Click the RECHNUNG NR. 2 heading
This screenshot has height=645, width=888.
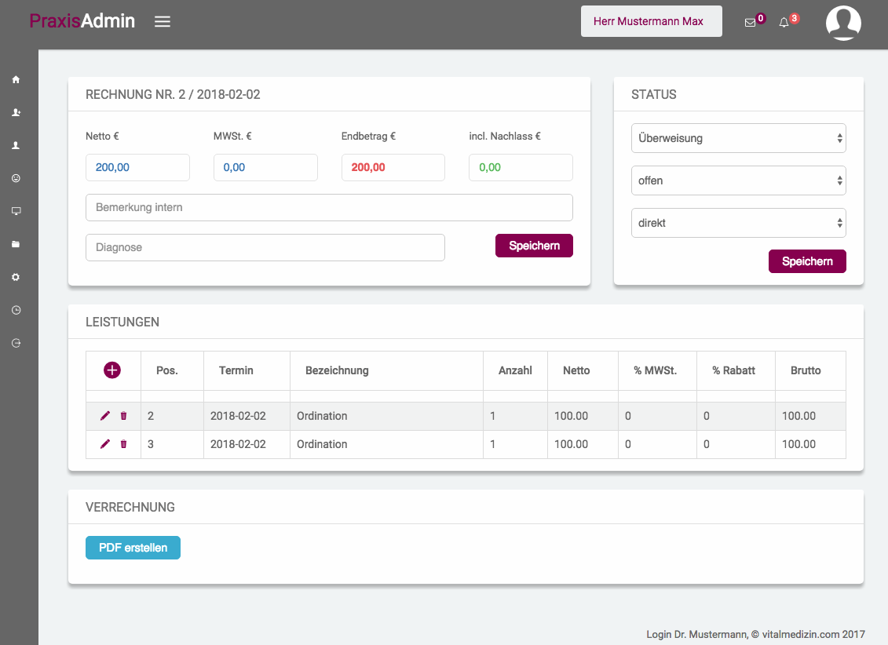coord(173,94)
